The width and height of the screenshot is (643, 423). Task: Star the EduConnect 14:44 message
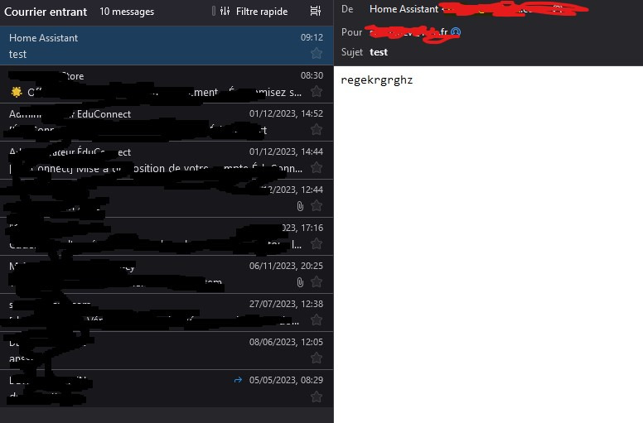[x=317, y=167]
